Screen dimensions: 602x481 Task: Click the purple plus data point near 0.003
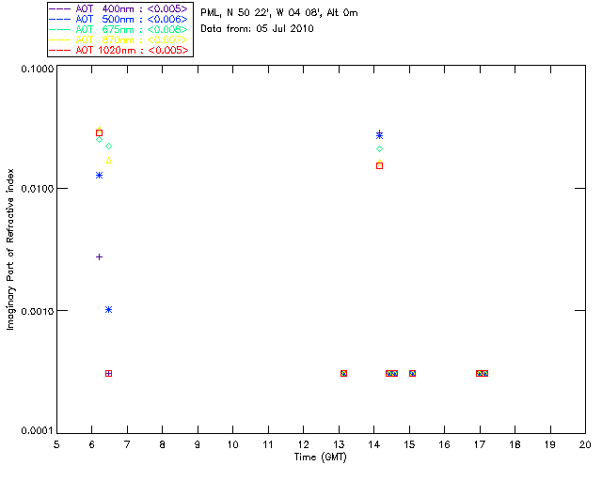(99, 257)
